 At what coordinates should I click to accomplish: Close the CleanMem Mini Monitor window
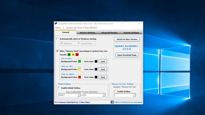[139, 24]
